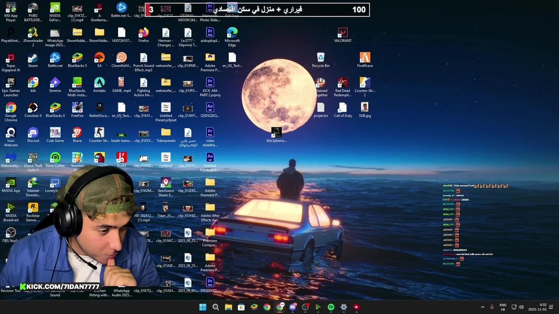The width and height of the screenshot is (559, 314).
Task: Open the Malwarebytes desktop shortcut
Action: pos(11,160)
